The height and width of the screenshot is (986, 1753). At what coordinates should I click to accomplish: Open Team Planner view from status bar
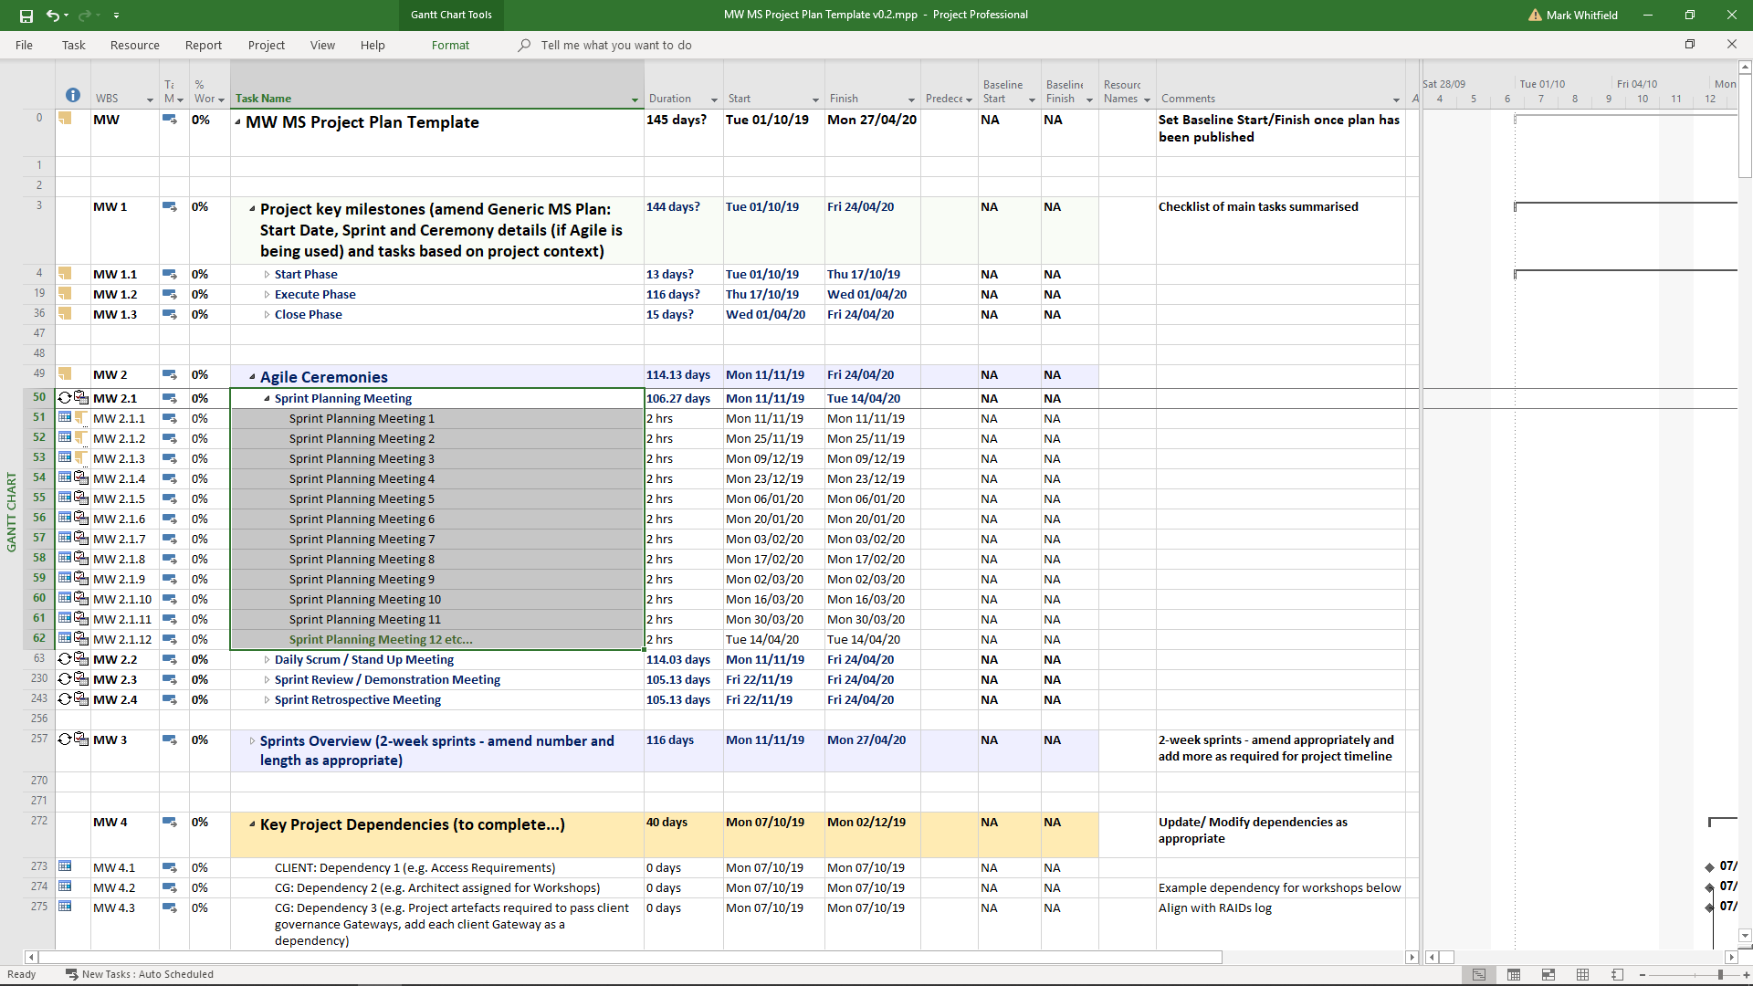coord(1548,975)
